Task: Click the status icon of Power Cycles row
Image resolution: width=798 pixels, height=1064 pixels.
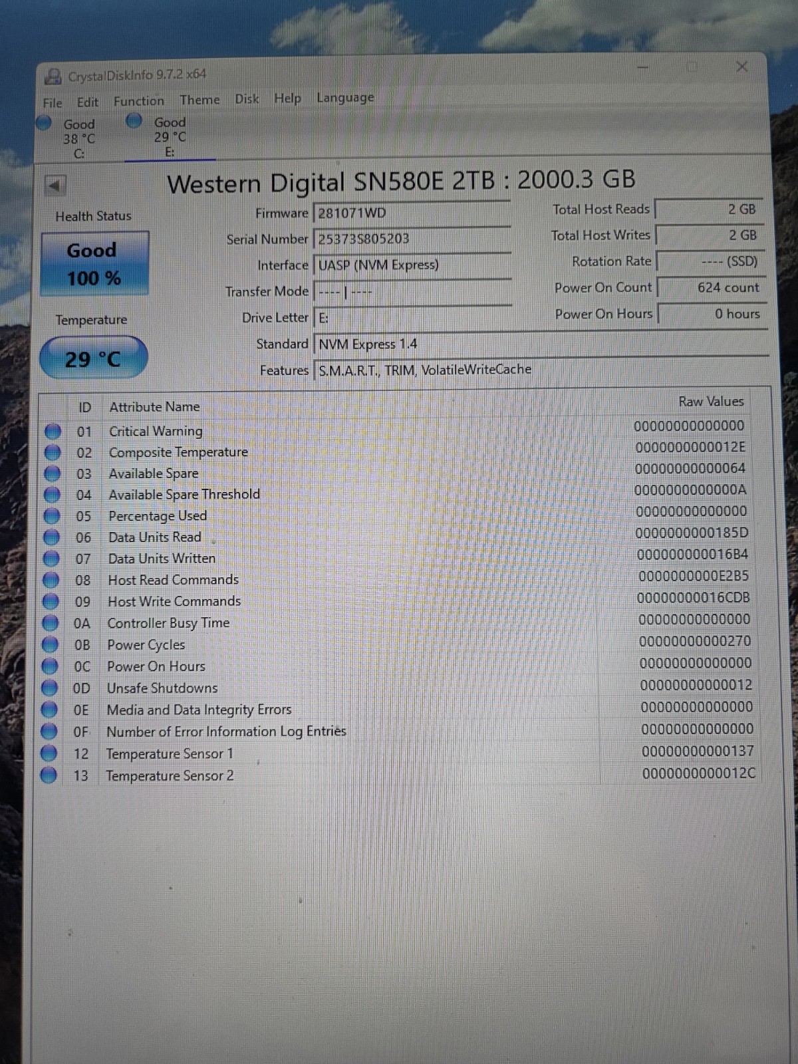Action: [x=50, y=644]
